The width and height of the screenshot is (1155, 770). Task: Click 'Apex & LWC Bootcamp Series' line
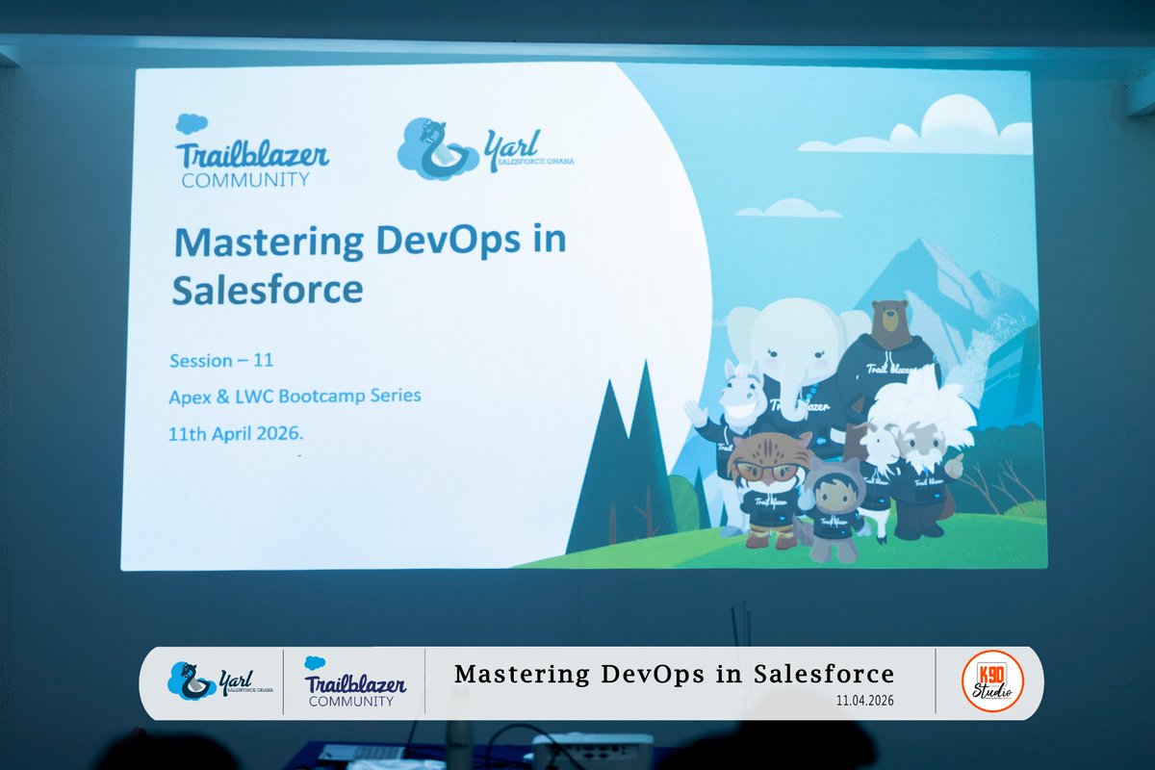[x=295, y=396]
